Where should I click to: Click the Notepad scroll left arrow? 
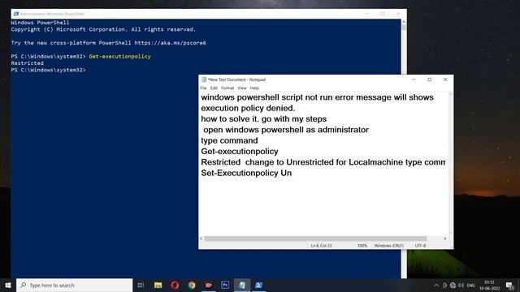(x=201, y=238)
